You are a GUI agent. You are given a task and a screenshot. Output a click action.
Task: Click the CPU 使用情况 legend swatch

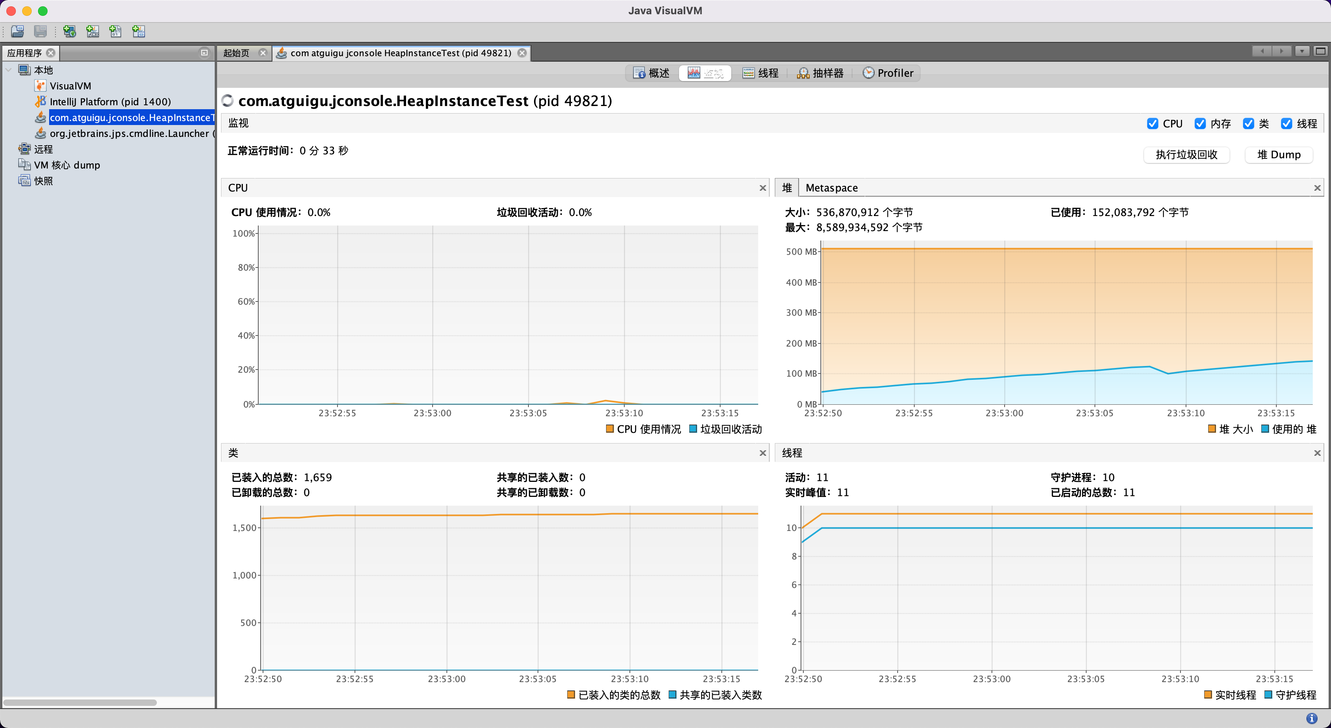610,429
